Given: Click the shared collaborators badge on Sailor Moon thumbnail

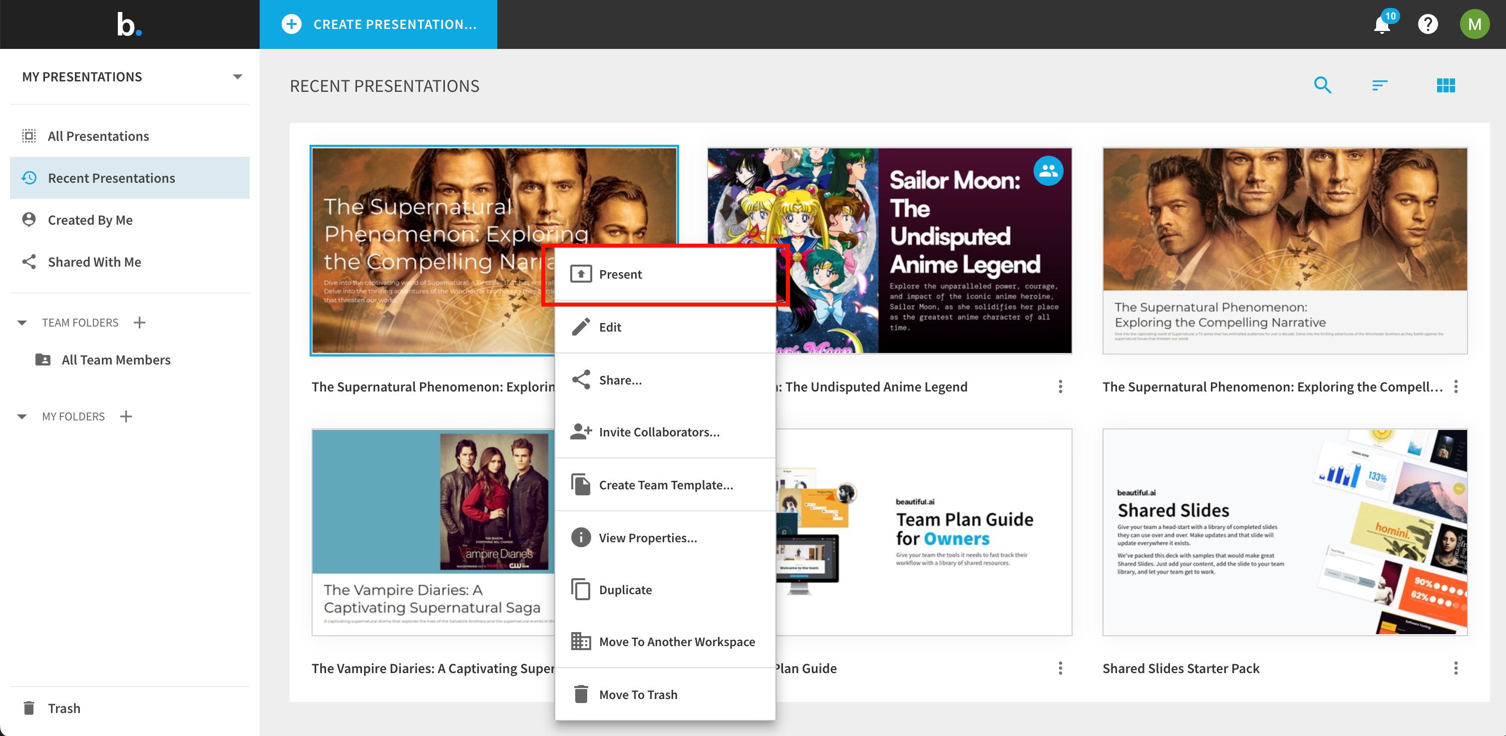Looking at the screenshot, I should tap(1048, 171).
